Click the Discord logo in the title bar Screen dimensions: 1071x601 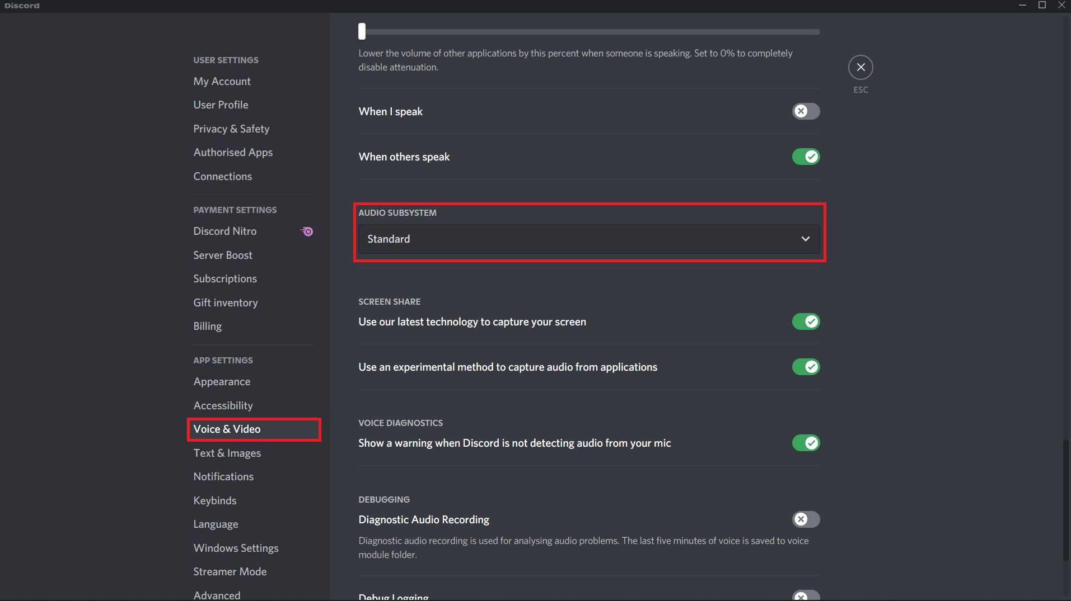pyautogui.click(x=21, y=5)
